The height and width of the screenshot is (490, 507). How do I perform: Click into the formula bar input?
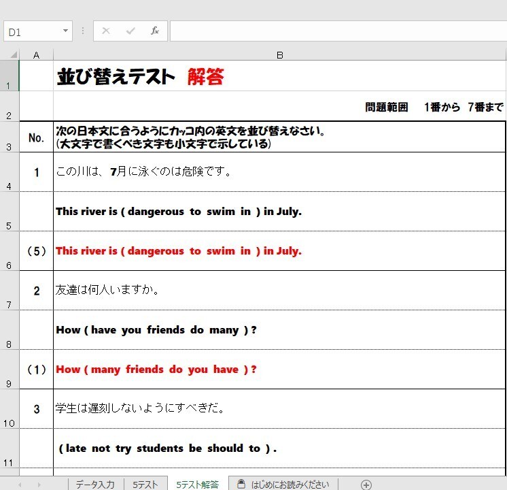coord(338,31)
